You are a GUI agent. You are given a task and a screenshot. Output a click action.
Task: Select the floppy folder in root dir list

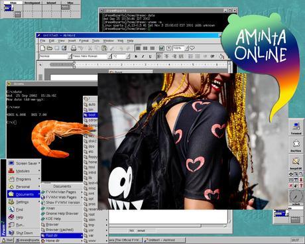[x=90, y=156]
